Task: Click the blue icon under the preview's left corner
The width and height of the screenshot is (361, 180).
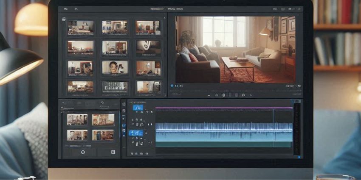Action: click(x=172, y=86)
